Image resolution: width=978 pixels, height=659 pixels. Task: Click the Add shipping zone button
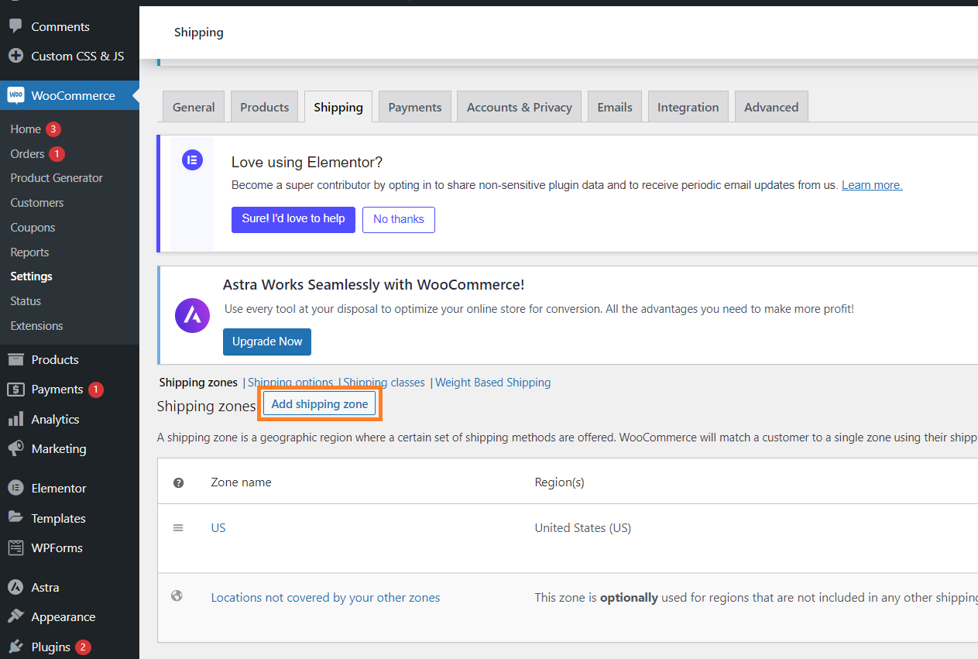[x=320, y=404]
